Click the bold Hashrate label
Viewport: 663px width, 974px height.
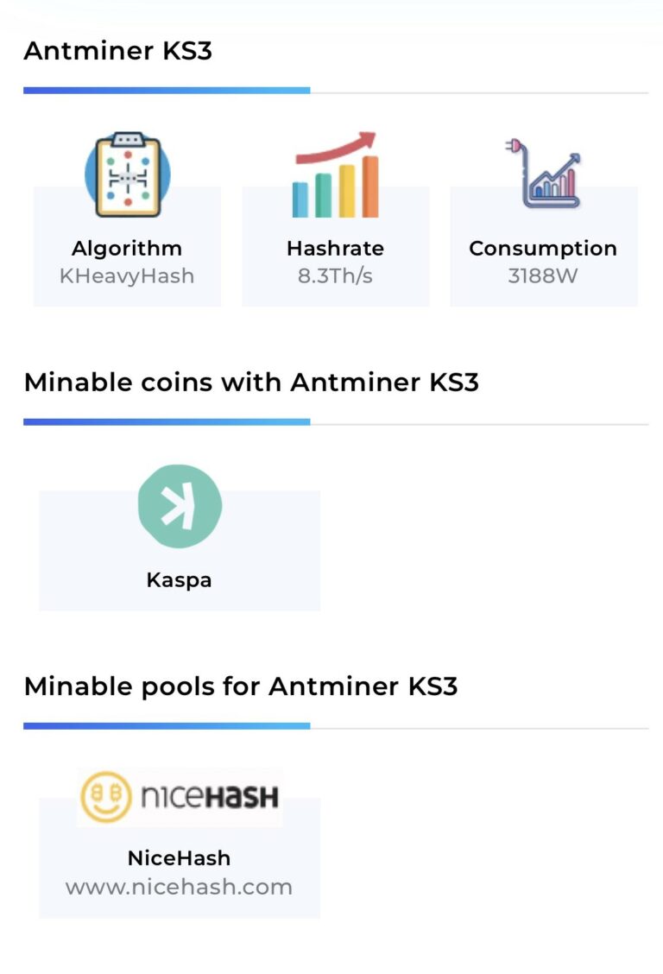pos(335,249)
